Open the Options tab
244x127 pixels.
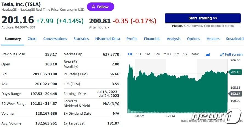194,39
